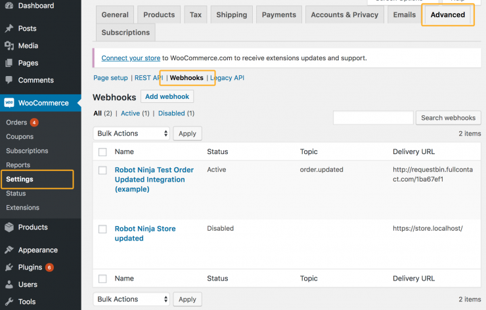Image resolution: width=486 pixels, height=310 pixels.
Task: Open the Dashboard menu item
Action: point(36,5)
